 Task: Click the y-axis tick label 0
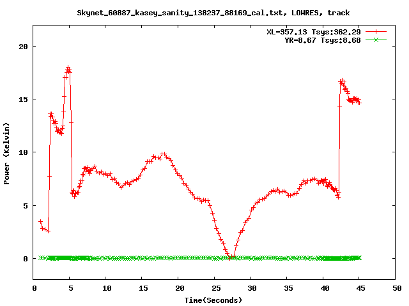[26, 259]
